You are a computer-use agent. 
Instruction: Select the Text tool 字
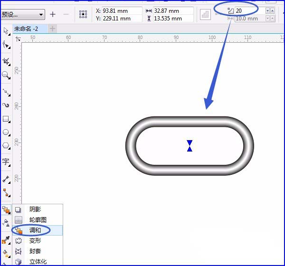pos(6,161)
